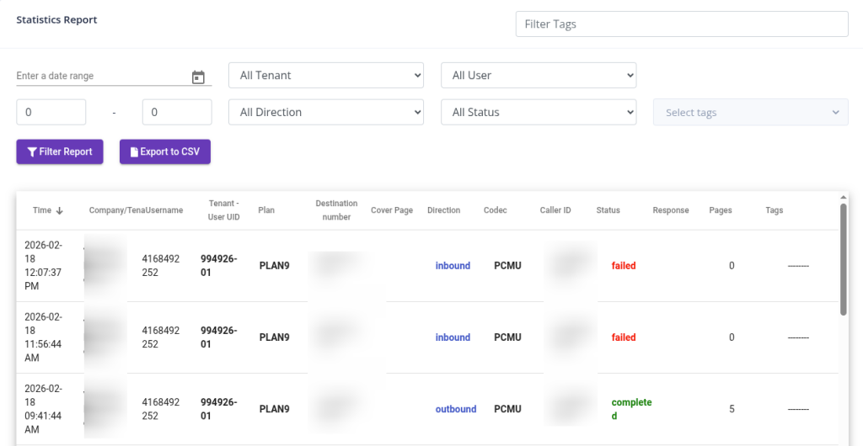Expand the All Direction dropdown

[325, 112]
